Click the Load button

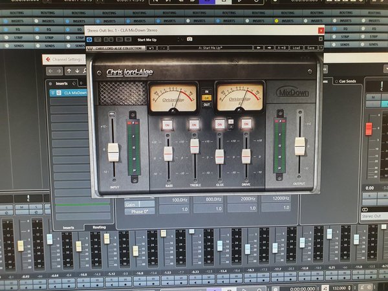296,48
